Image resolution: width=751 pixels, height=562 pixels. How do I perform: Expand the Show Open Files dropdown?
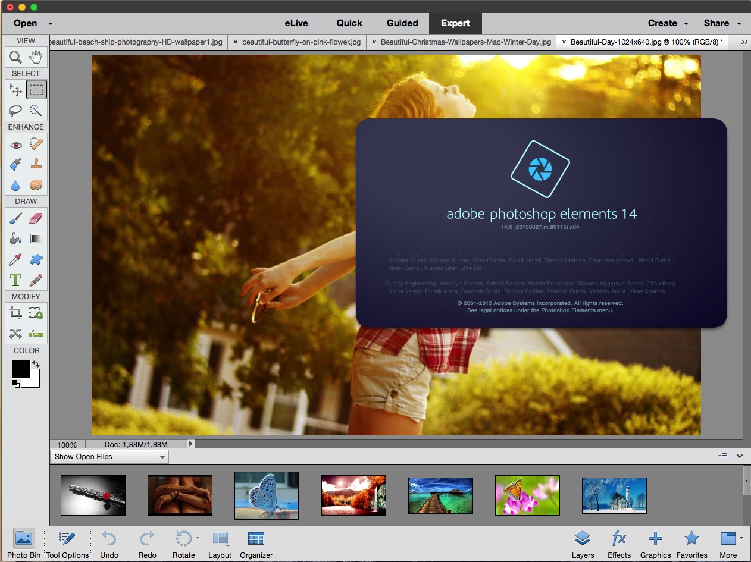pos(109,457)
